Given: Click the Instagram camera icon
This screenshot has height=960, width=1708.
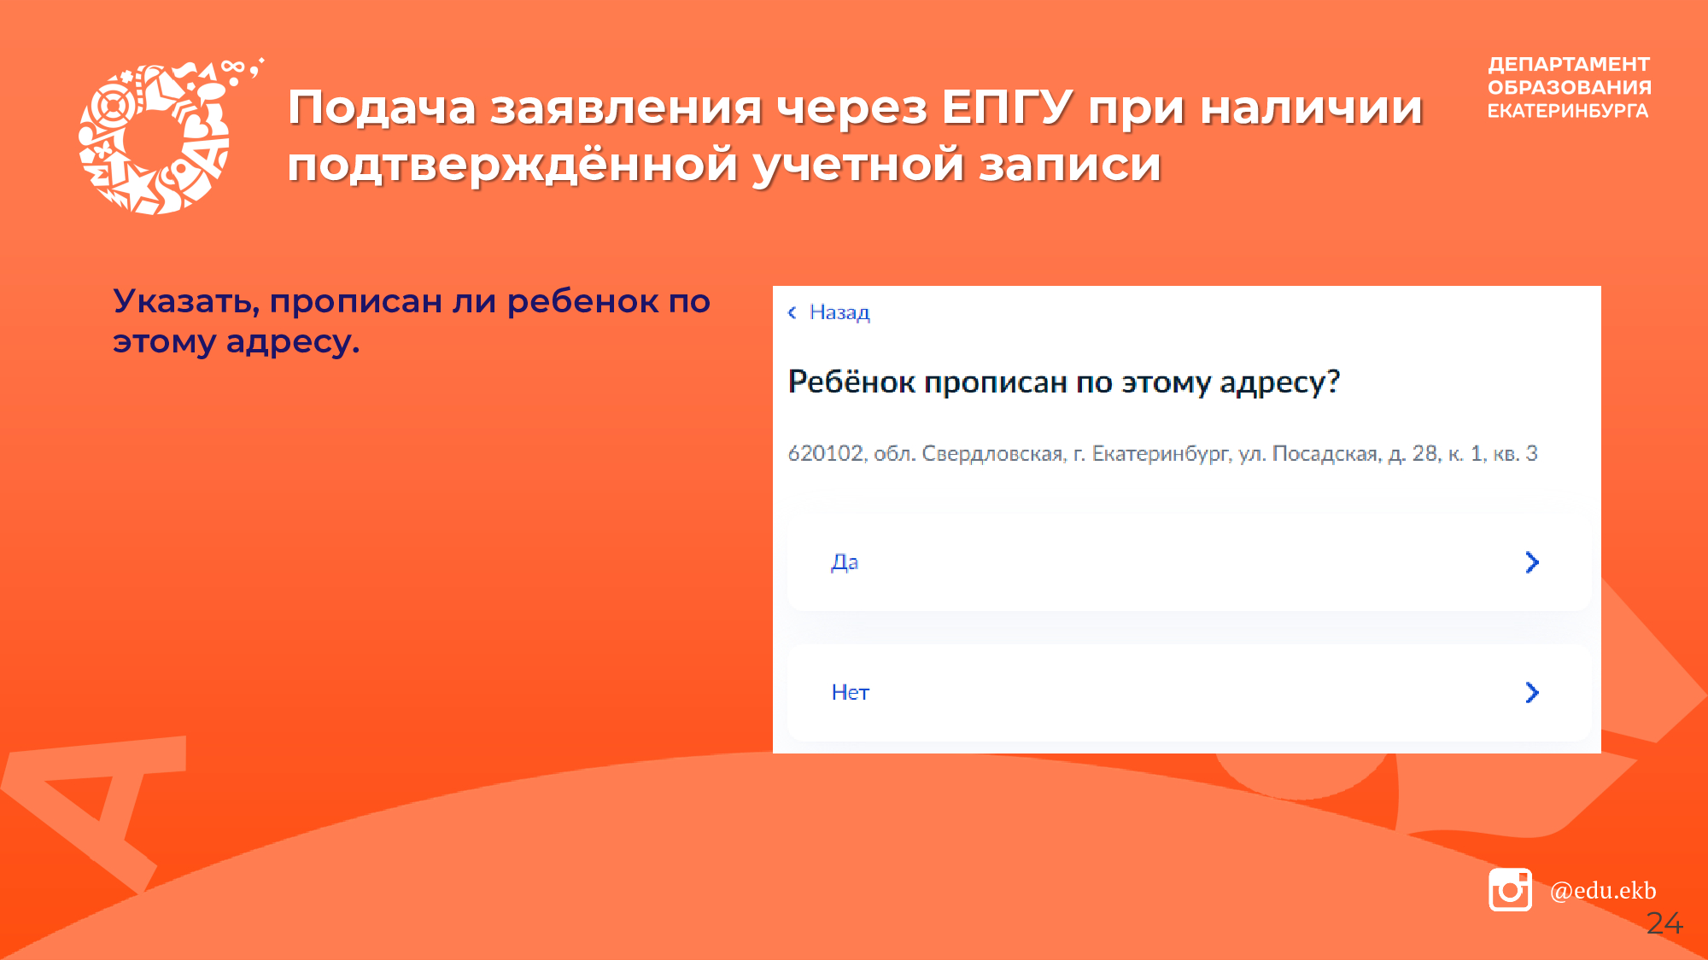Looking at the screenshot, I should pos(1510,890).
